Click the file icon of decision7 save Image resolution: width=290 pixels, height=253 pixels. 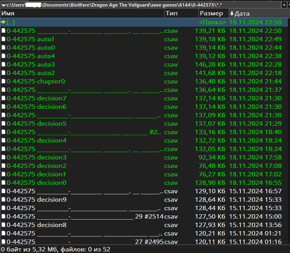pyautogui.click(x=3, y=98)
